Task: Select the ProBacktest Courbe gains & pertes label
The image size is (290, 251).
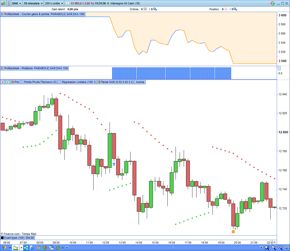Action: click(x=43, y=14)
